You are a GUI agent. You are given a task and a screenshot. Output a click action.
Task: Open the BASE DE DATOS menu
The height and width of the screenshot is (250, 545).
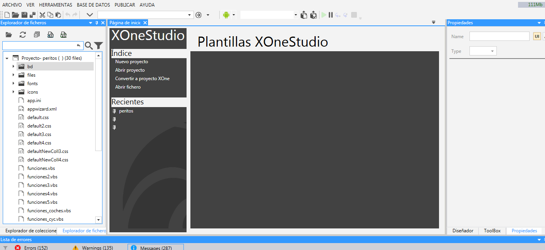93,5
